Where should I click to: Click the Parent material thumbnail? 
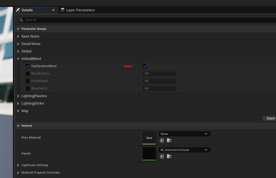(149, 154)
